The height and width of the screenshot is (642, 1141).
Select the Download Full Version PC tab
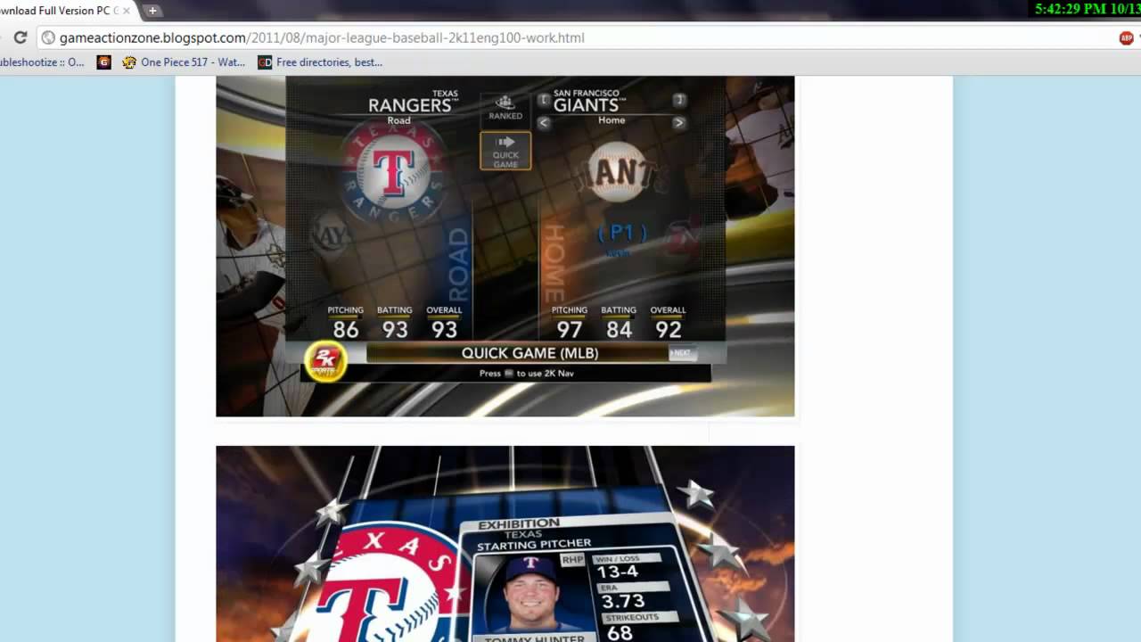coord(62,11)
